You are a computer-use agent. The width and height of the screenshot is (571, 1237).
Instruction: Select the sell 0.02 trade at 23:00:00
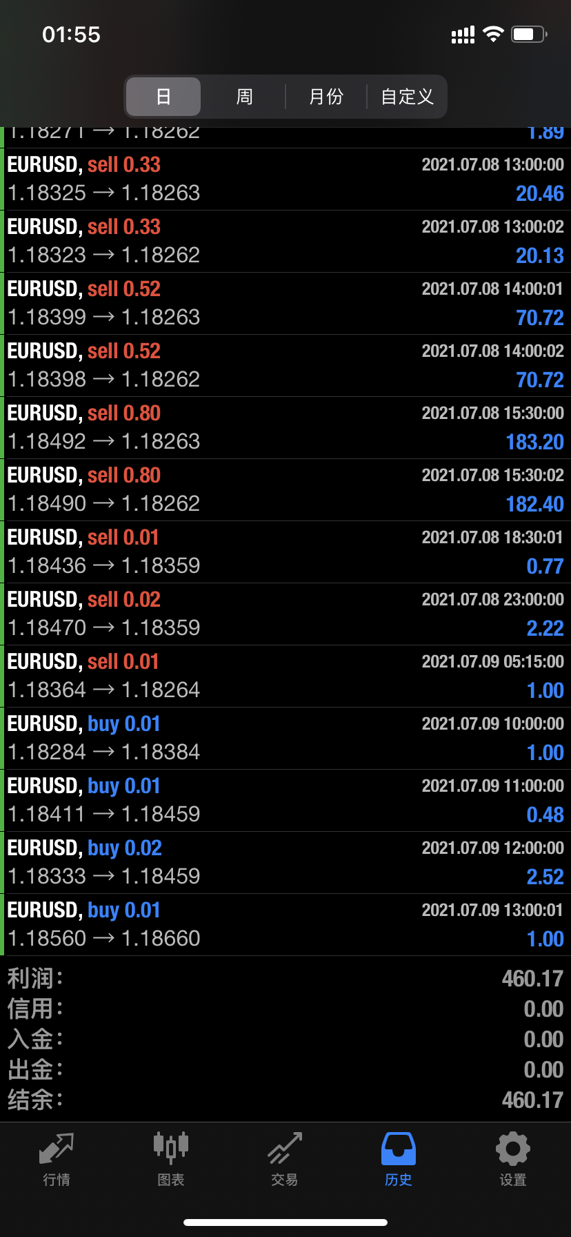click(x=285, y=614)
